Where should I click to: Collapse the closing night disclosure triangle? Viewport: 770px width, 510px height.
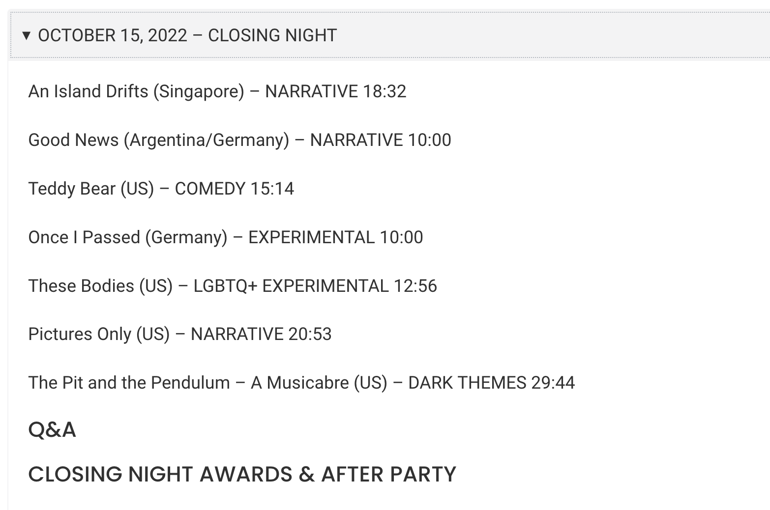click(x=27, y=35)
